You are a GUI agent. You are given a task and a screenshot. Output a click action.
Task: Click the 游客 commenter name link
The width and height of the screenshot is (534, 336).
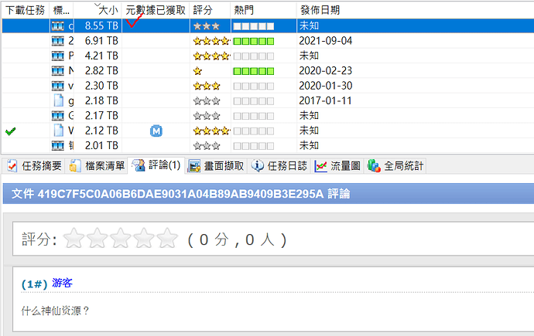pyautogui.click(x=63, y=283)
